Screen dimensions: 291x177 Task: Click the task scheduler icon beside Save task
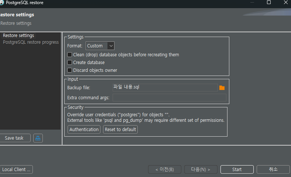(38, 138)
